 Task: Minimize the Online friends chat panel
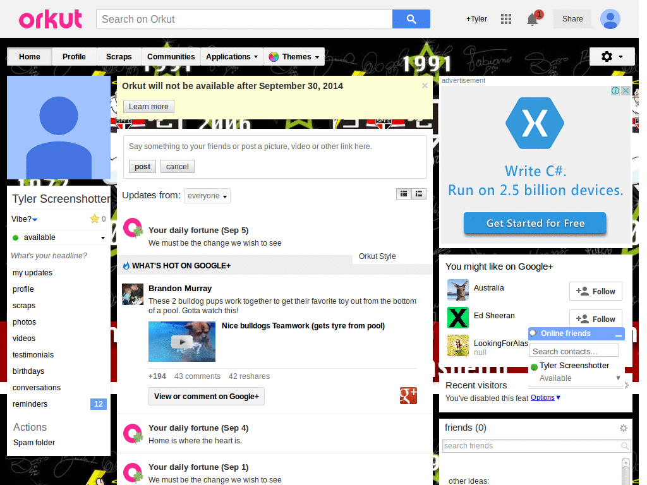click(618, 335)
